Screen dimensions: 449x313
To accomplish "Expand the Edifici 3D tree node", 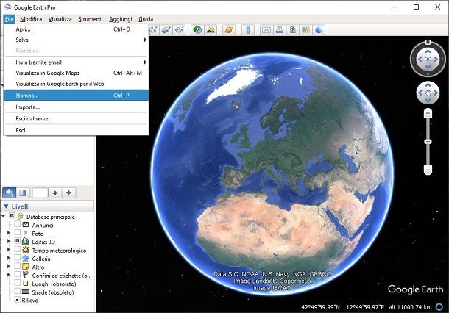I will [x=9, y=241].
